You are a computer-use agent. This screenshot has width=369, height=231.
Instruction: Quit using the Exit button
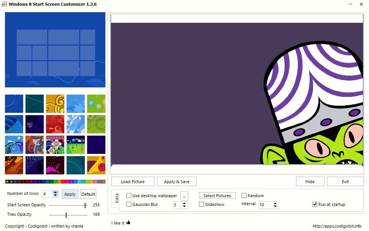[345, 181]
